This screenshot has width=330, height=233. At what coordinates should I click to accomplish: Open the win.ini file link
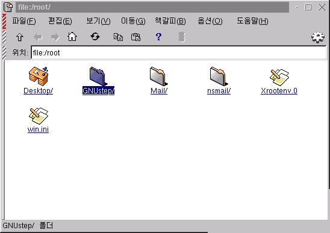(x=38, y=129)
